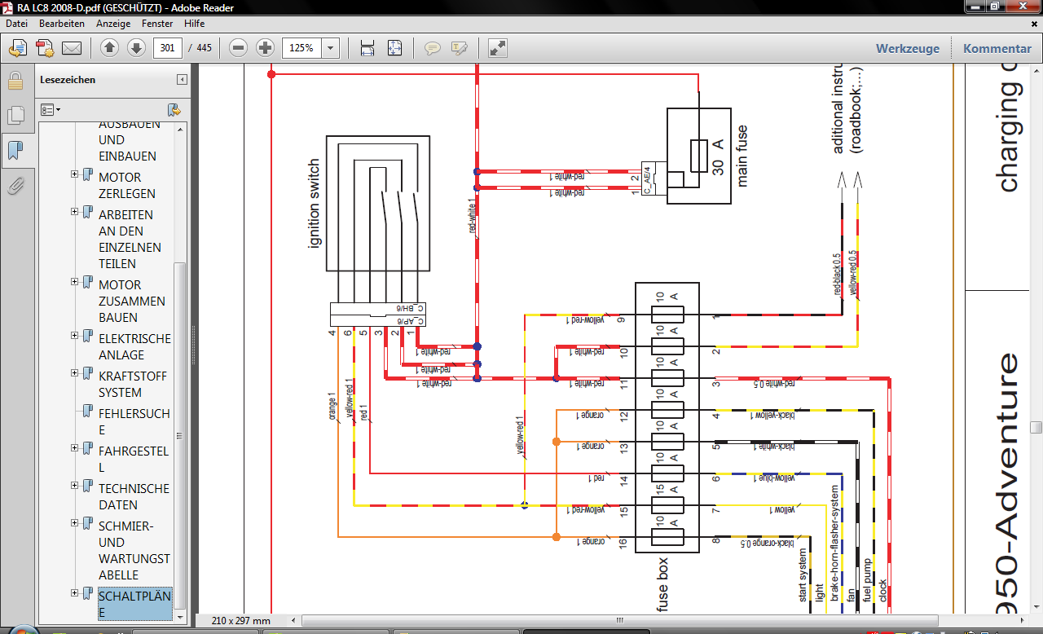Zoom out with the minus button

[x=238, y=48]
